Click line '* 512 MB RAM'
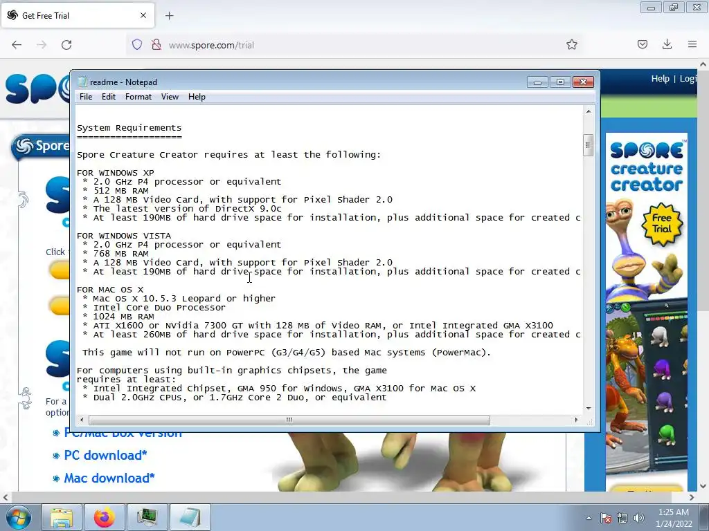Screen dimensions: 709x531 pyautogui.click(x=116, y=191)
